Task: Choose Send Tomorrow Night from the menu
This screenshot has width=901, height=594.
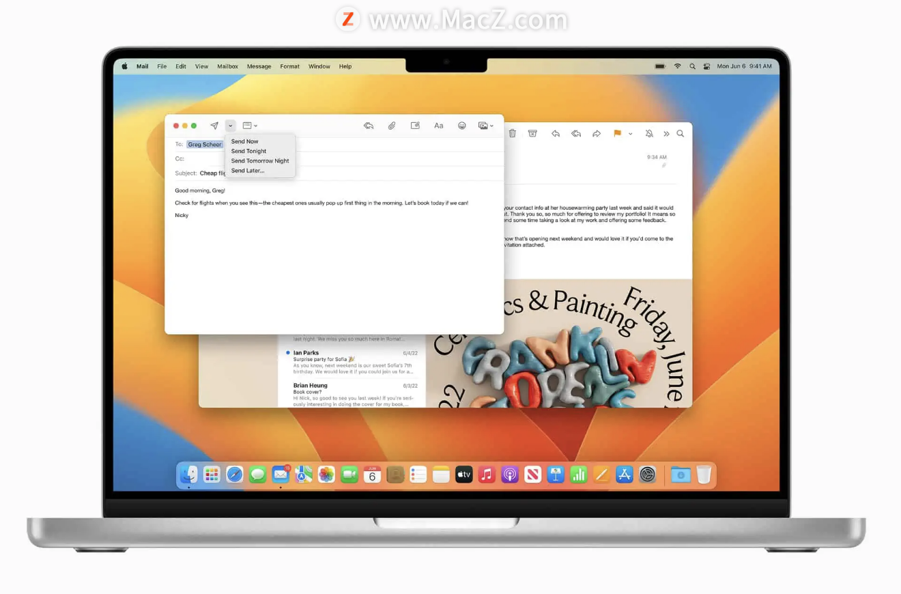Action: tap(260, 161)
